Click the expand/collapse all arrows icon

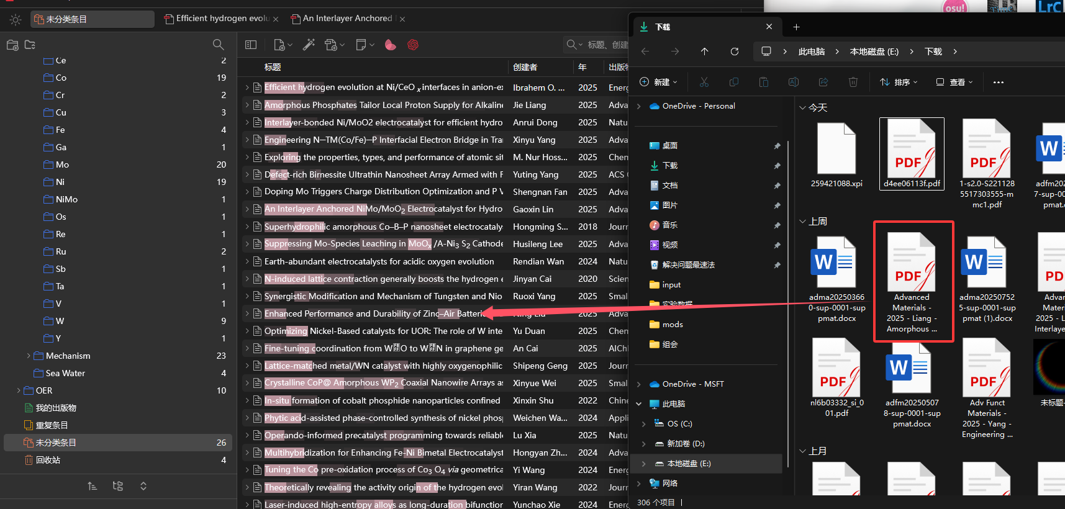(x=143, y=486)
